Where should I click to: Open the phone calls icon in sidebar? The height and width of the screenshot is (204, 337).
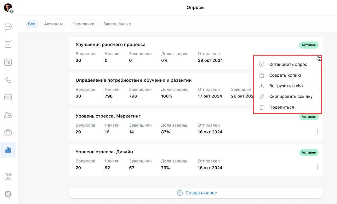8,80
